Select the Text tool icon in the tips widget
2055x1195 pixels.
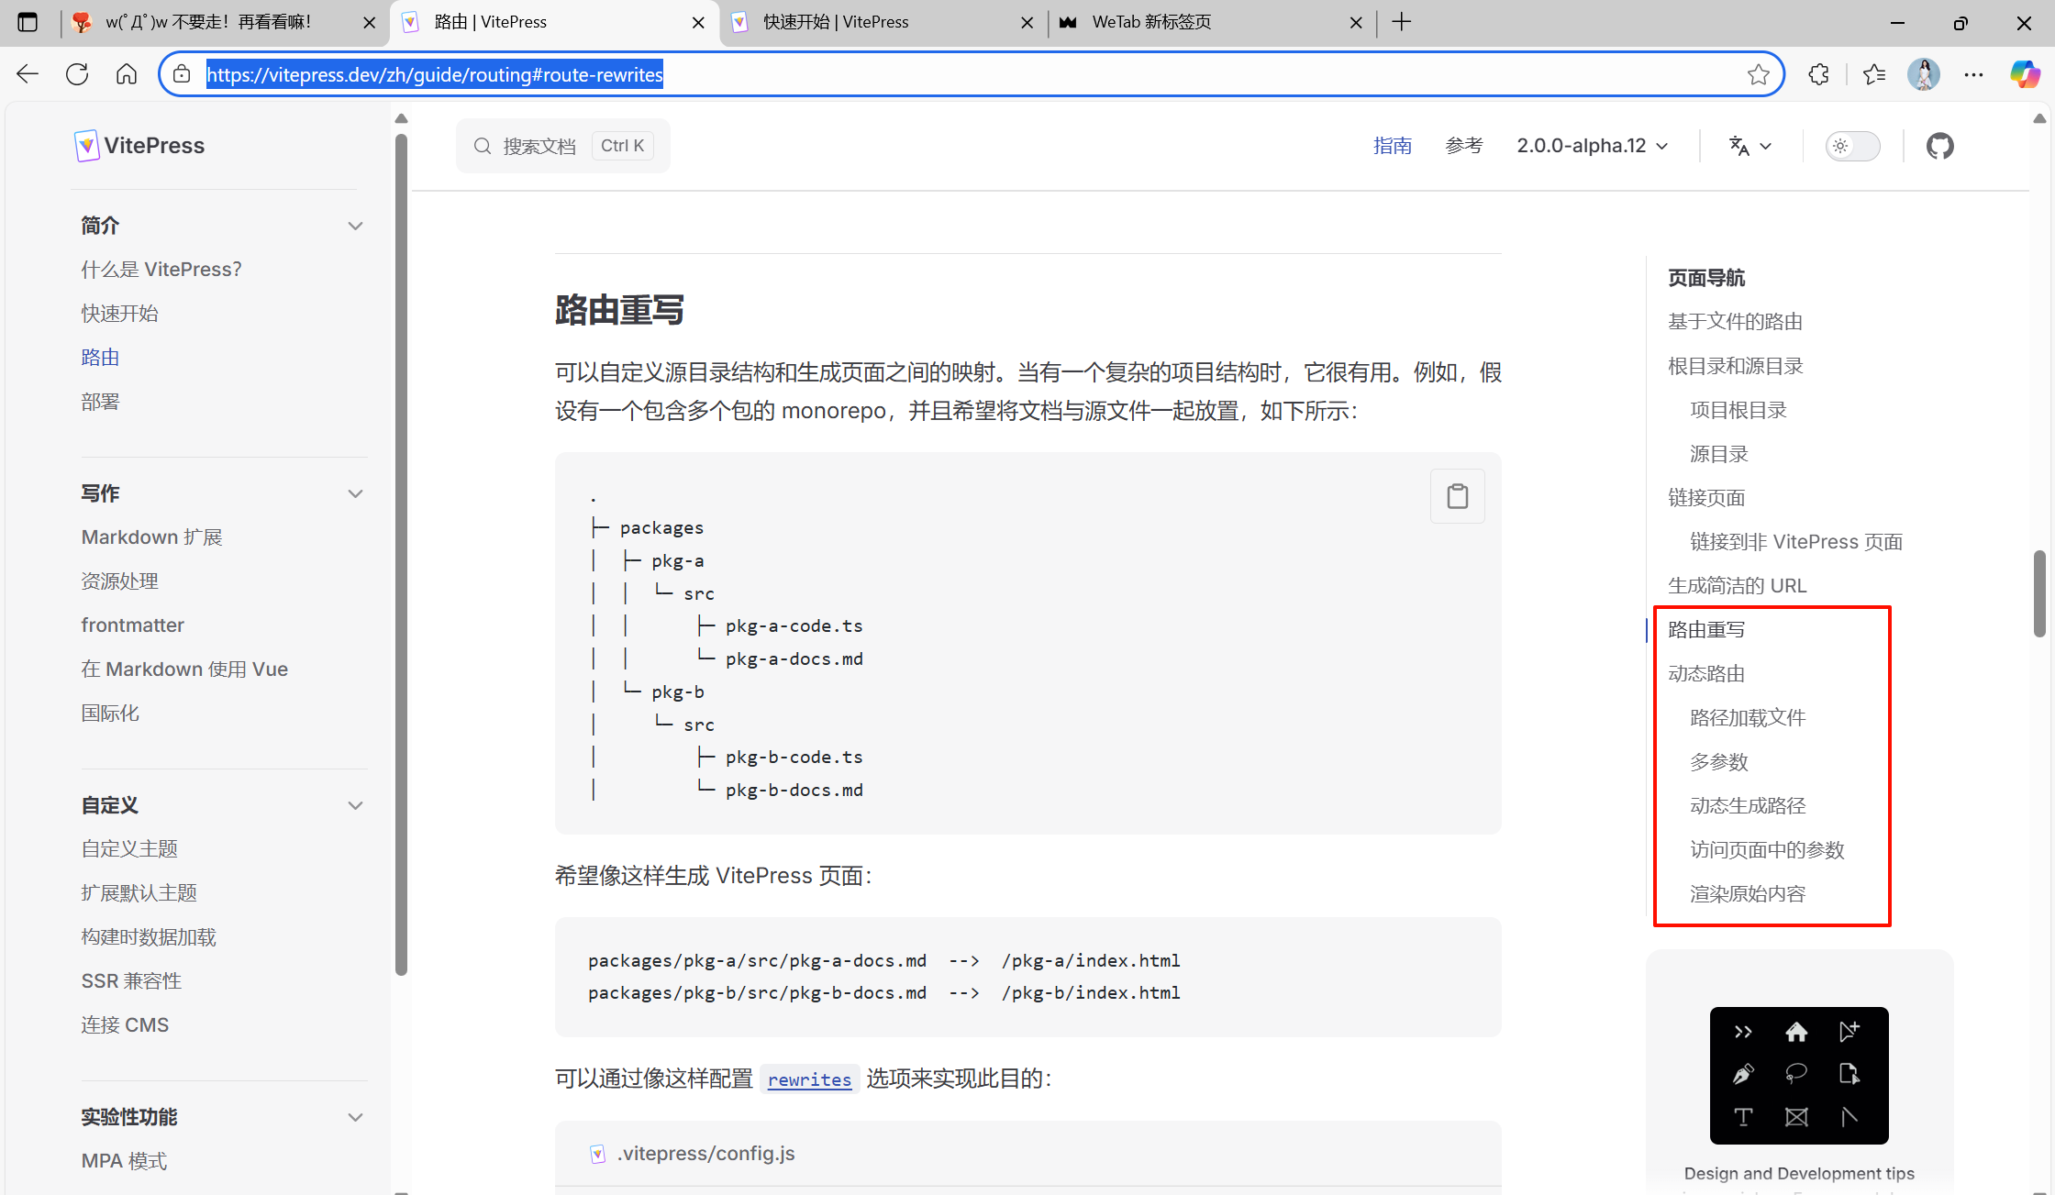pyautogui.click(x=1744, y=1117)
